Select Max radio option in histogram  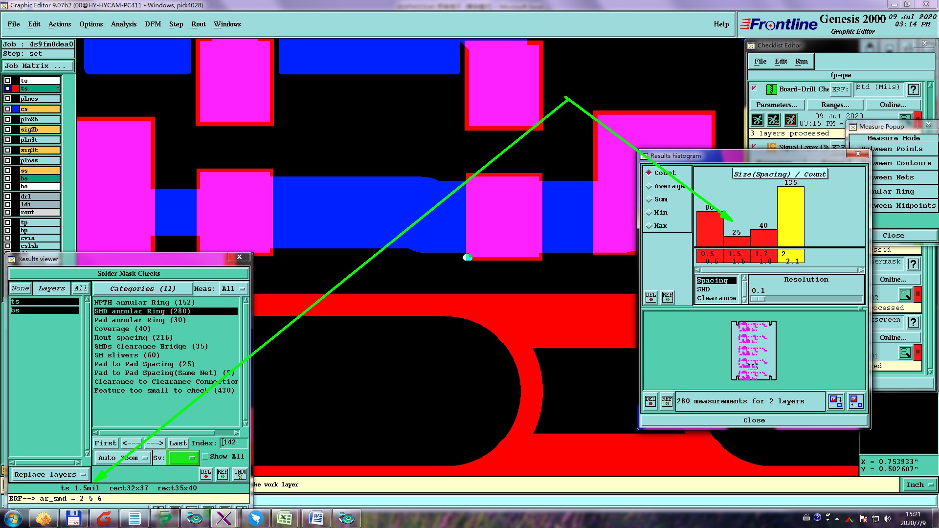pos(657,226)
